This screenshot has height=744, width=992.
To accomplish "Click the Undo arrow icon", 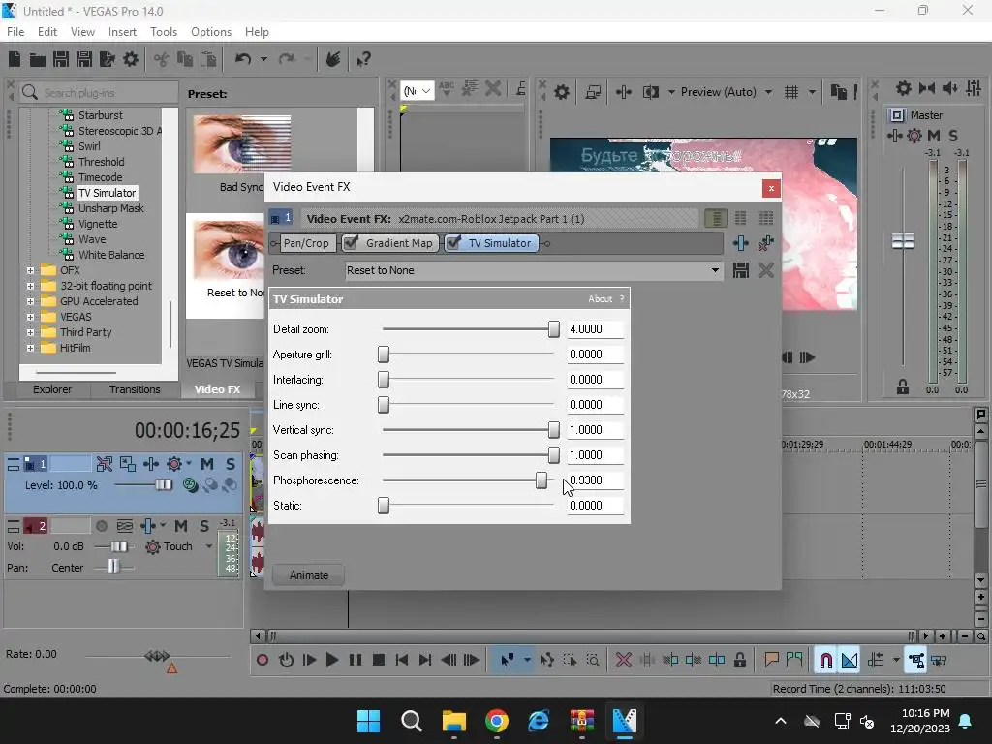I will coord(243,59).
